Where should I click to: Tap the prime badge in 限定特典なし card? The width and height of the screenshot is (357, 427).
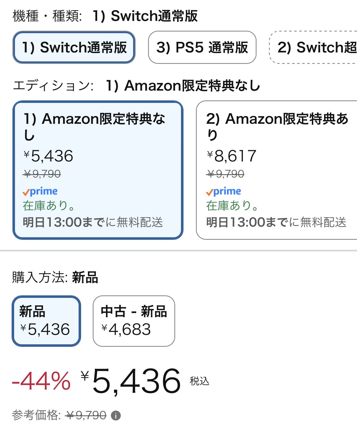(x=40, y=191)
